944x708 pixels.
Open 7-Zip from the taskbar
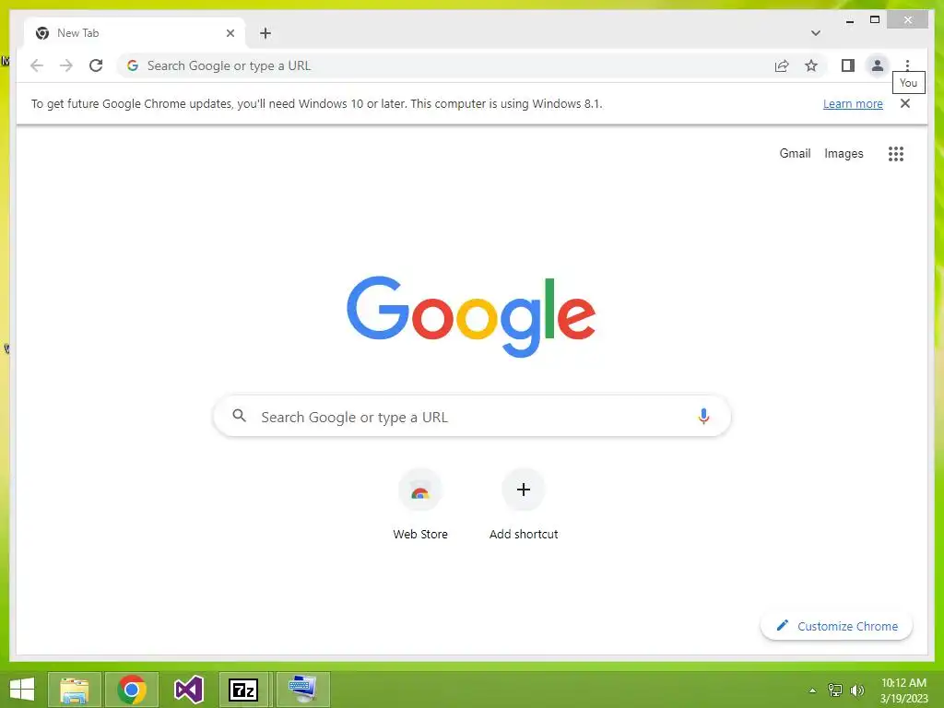point(243,690)
